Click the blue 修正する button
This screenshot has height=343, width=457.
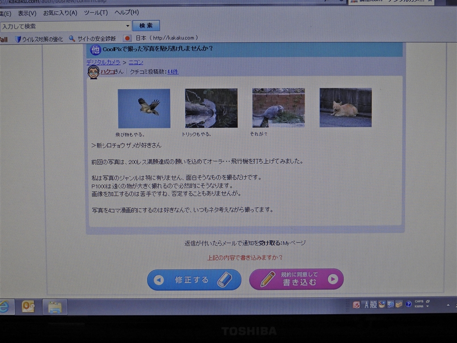point(194,280)
